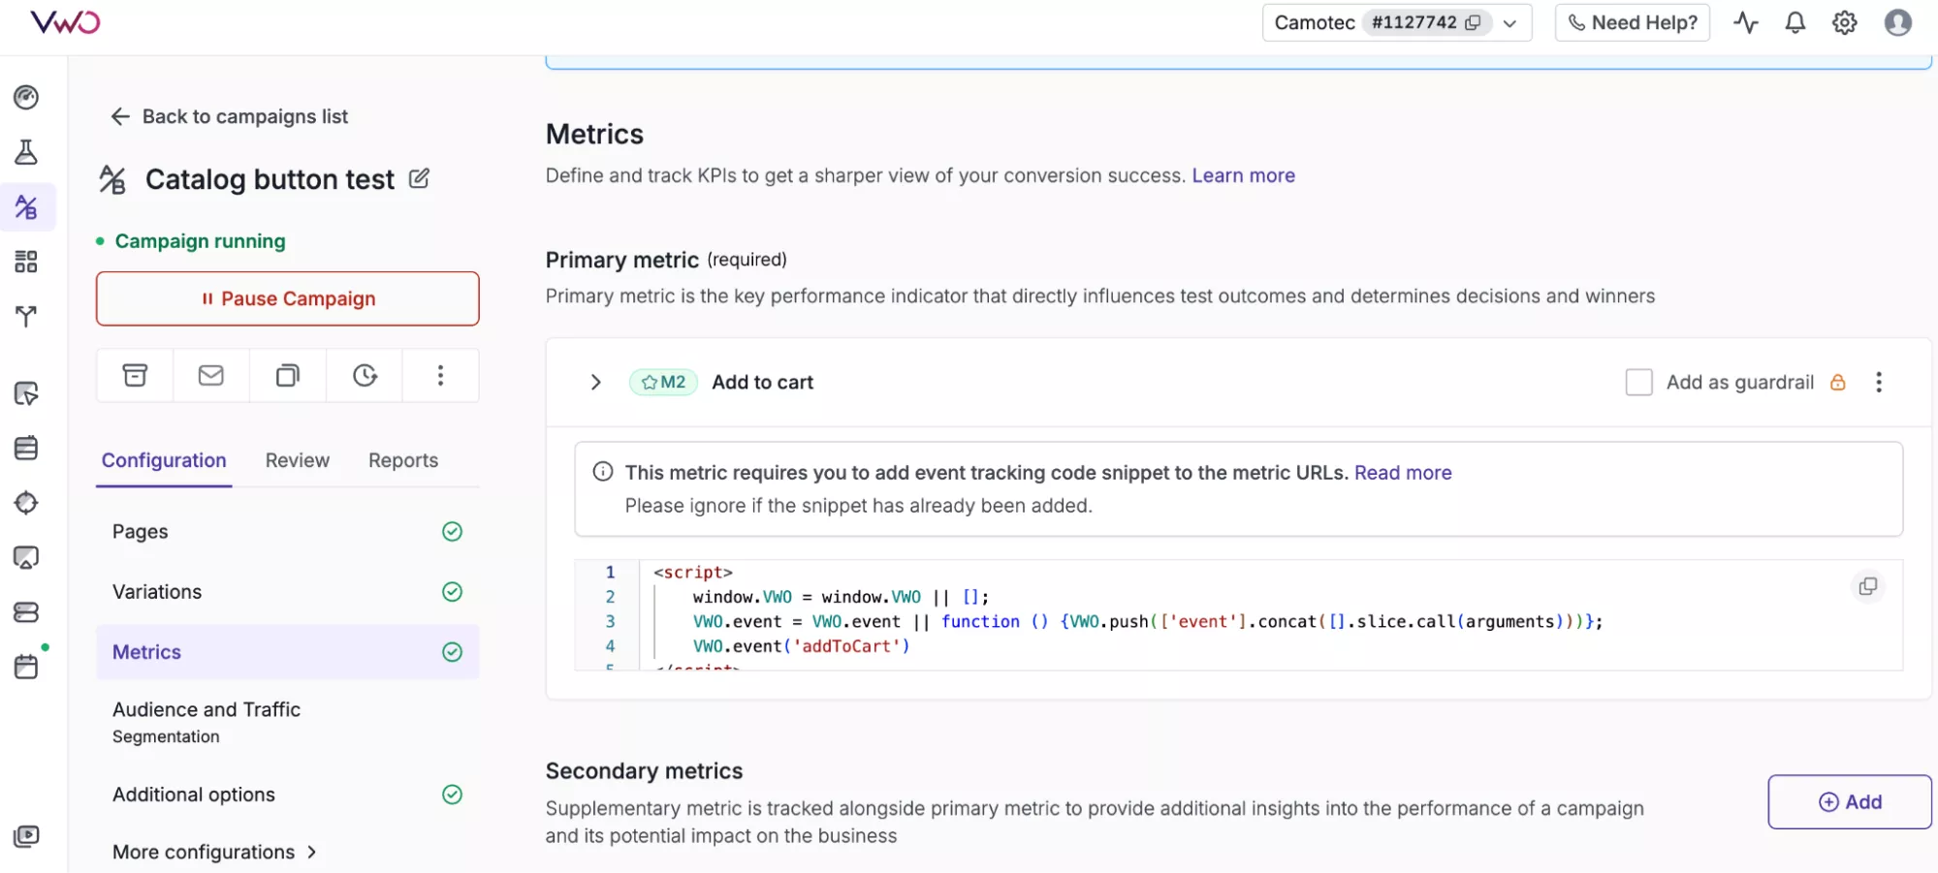The width and height of the screenshot is (1938, 873).
Task: Open the Add to cart metric options menu
Action: coord(1878,382)
